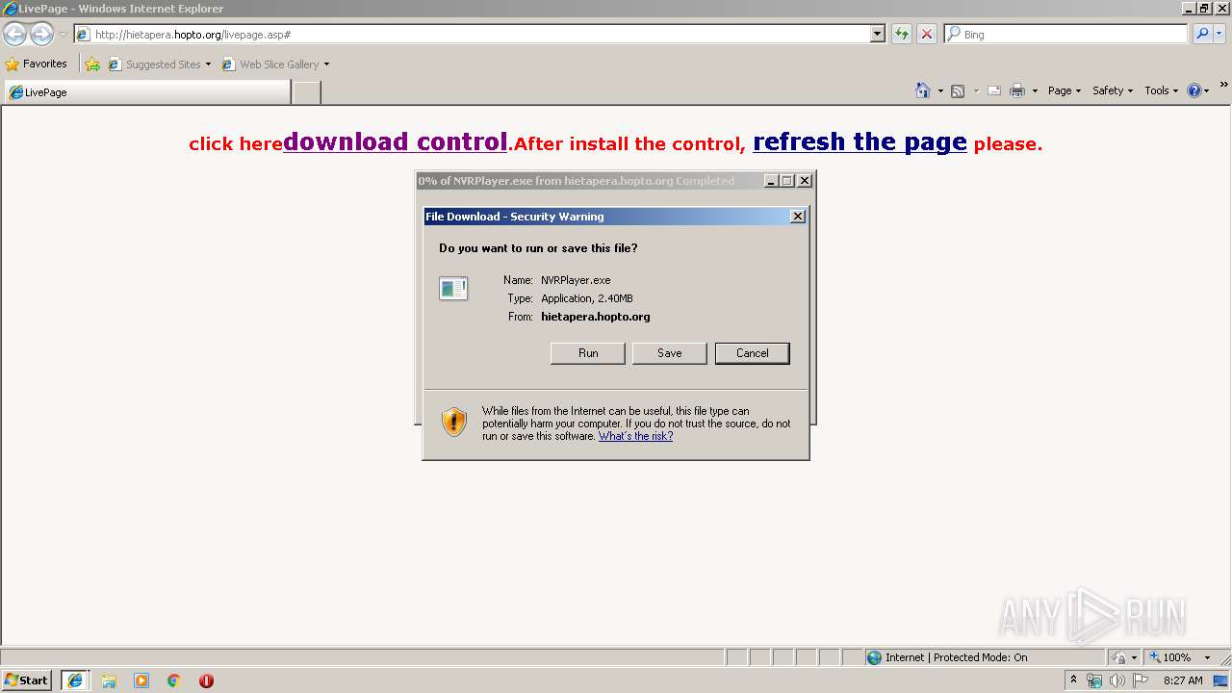Open the red Opera taskbar icon

click(x=206, y=680)
